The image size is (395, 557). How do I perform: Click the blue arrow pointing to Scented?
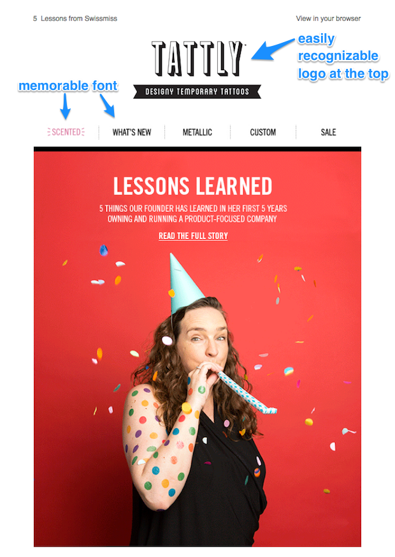coord(66,106)
